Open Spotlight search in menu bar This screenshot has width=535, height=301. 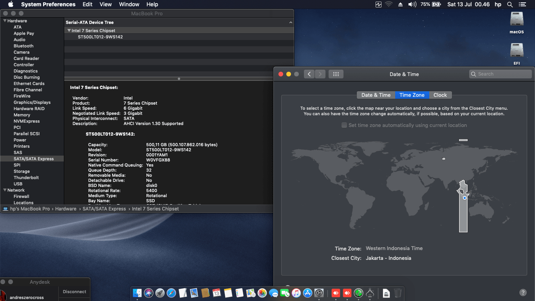[x=510, y=4]
